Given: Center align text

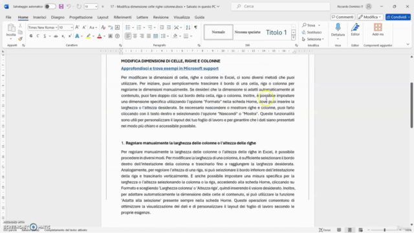Looking at the screenshot, I should [x=135, y=36].
